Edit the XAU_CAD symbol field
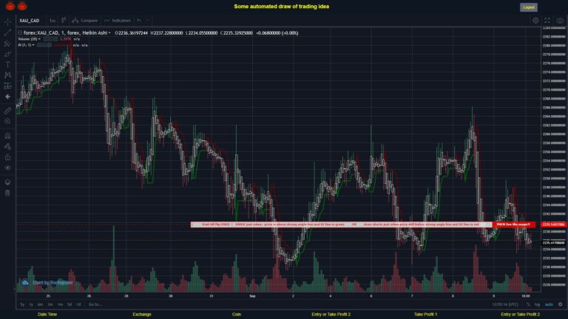Viewport: 568px width, 319px height. click(30, 21)
